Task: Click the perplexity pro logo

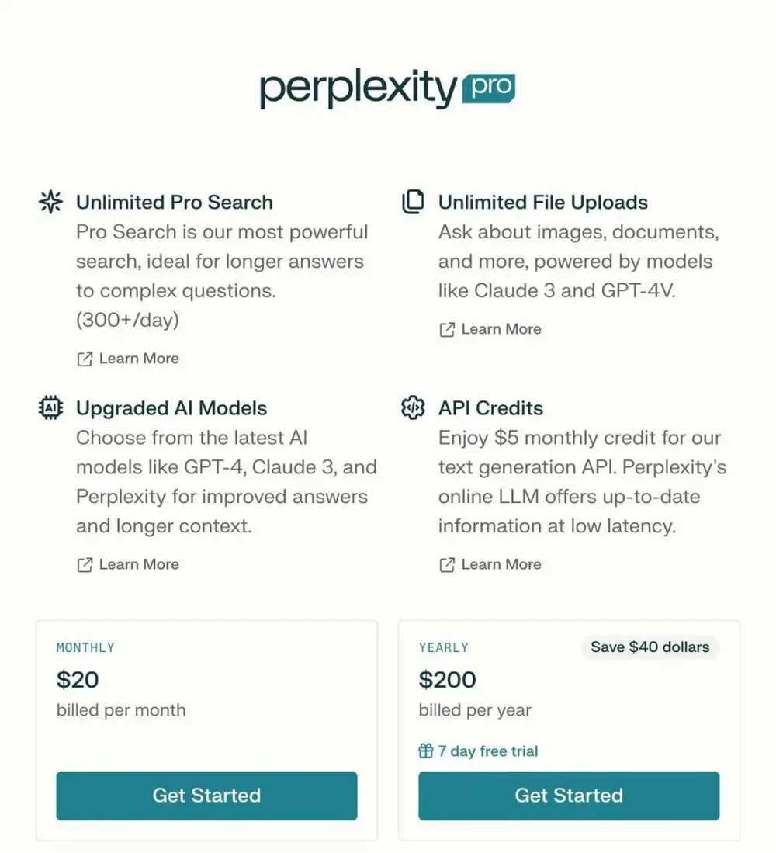Action: coord(387,88)
